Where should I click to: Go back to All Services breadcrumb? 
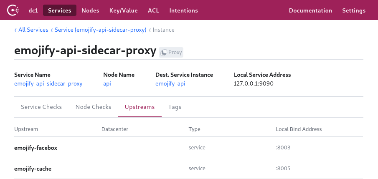(x=33, y=30)
